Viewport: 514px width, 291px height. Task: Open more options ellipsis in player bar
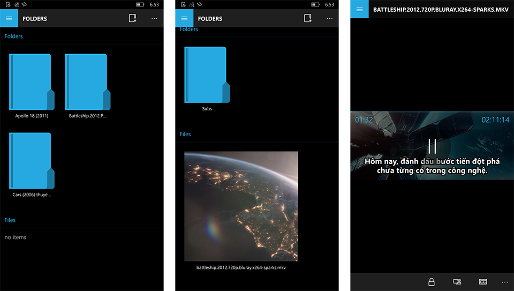(505, 282)
